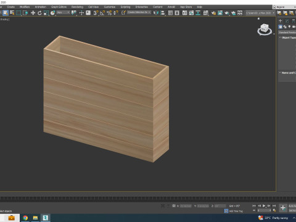296x222 pixels.
Task: Open the Civil View menu
Action: [93, 7]
